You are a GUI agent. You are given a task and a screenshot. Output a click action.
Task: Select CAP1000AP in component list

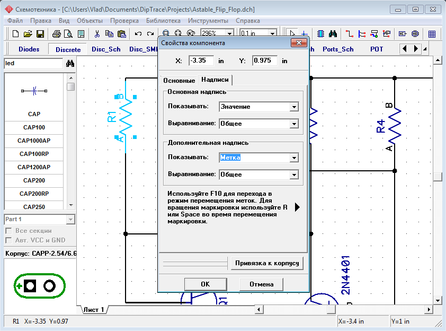(x=34, y=141)
